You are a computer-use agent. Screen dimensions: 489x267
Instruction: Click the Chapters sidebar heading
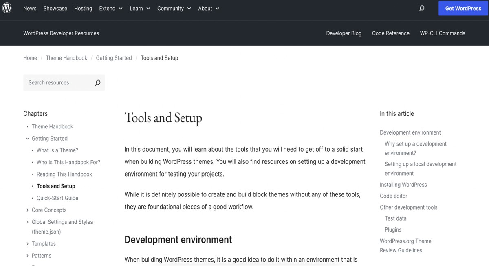tap(35, 114)
